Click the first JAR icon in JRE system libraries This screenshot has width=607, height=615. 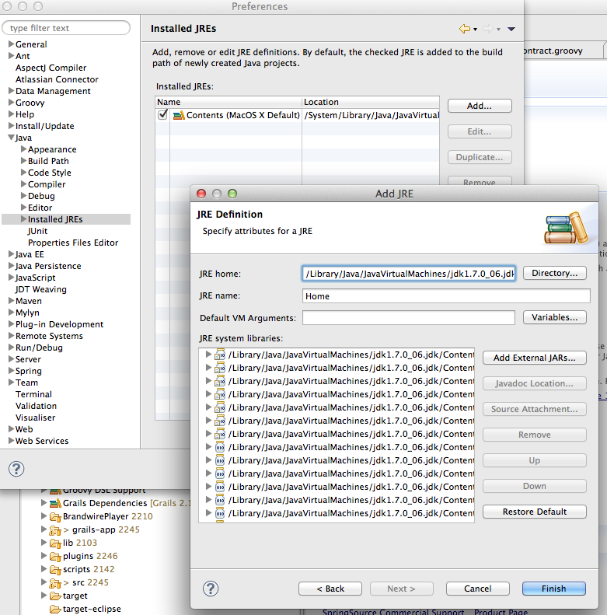tap(220, 355)
